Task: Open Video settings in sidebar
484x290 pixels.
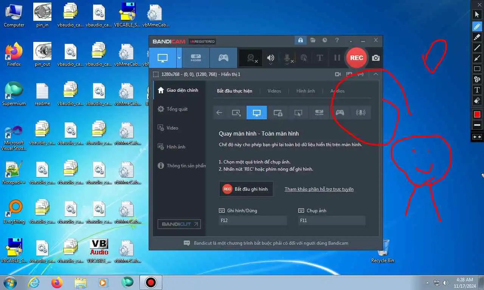Action: tap(180, 128)
